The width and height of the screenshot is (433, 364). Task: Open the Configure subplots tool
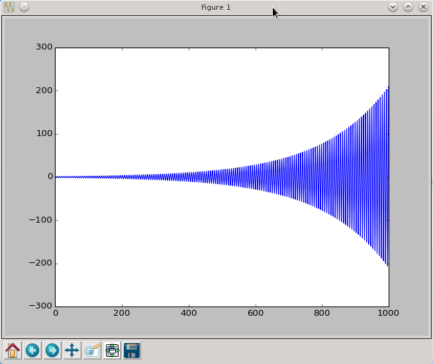112,350
